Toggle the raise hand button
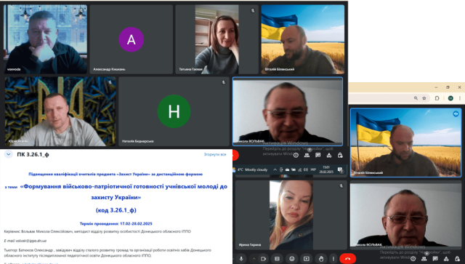The image size is (465, 264). 321,259
